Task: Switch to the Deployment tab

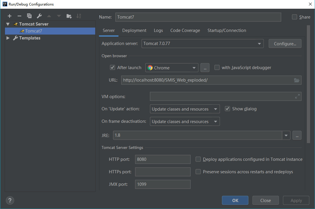Action: [x=134, y=30]
